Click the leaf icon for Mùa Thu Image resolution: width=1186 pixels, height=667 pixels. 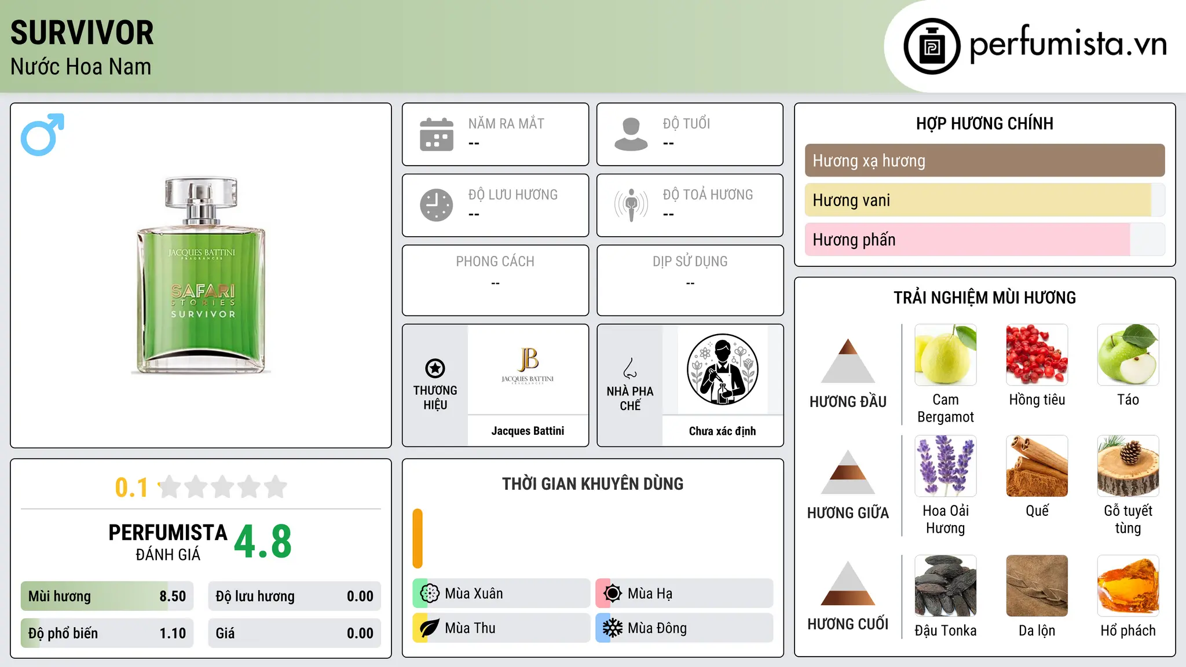pos(430,628)
